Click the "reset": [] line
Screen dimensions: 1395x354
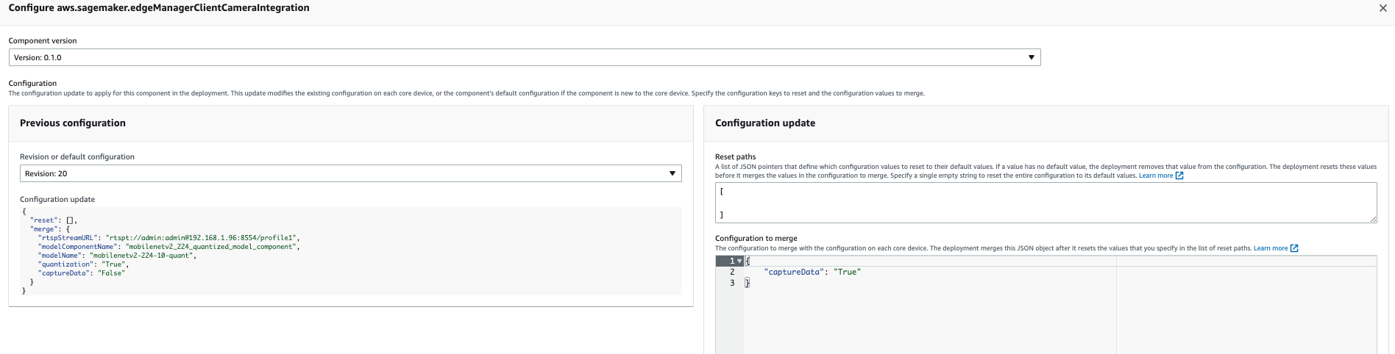point(54,220)
